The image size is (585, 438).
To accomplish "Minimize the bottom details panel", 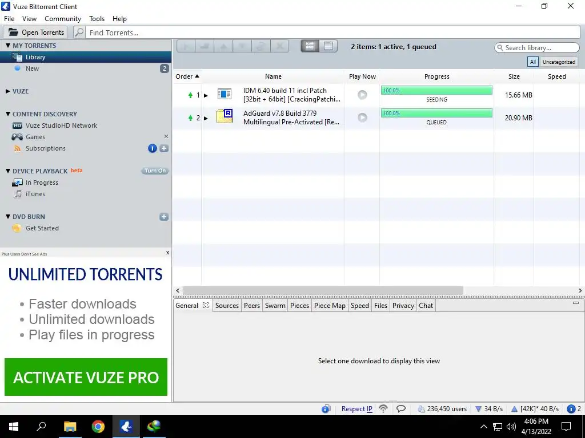I will (x=576, y=303).
